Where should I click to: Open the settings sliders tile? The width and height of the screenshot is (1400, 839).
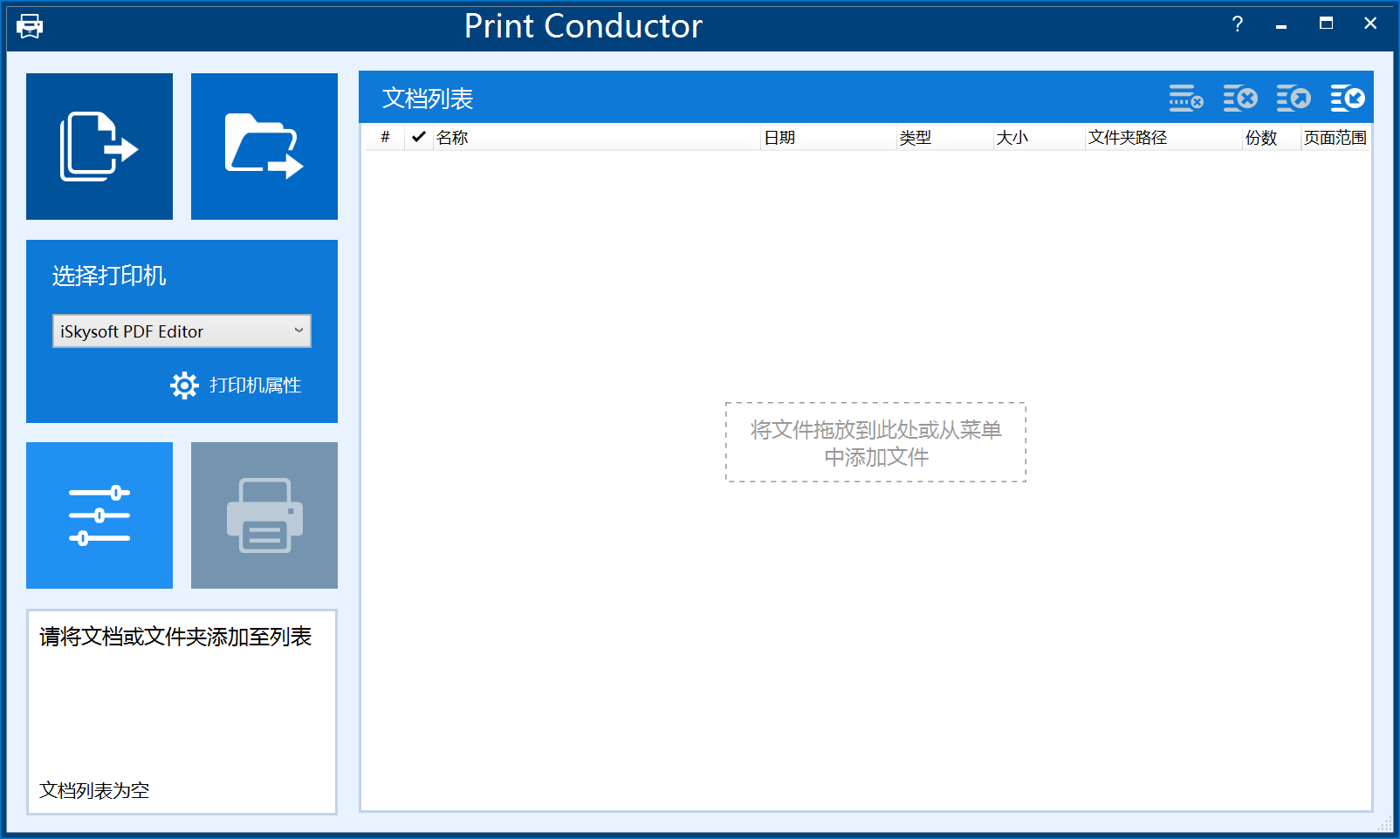click(x=100, y=515)
